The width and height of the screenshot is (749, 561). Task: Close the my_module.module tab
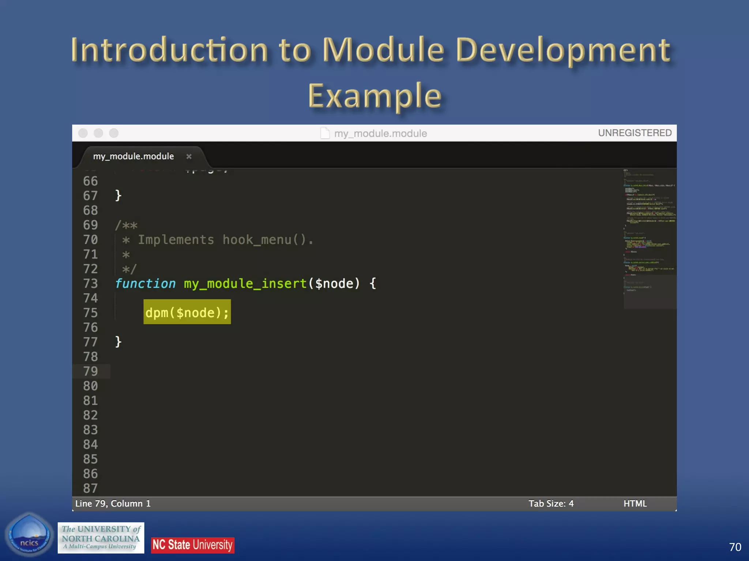189,157
